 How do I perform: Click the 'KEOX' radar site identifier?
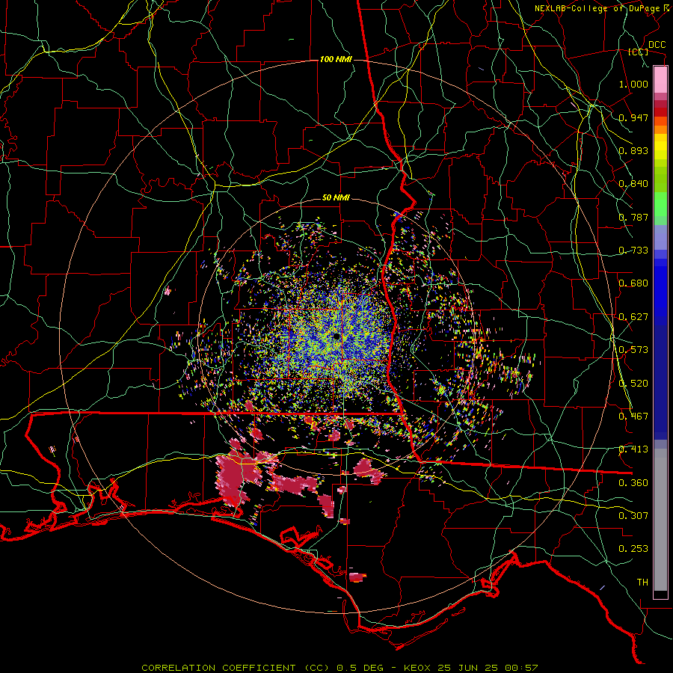tap(417, 668)
